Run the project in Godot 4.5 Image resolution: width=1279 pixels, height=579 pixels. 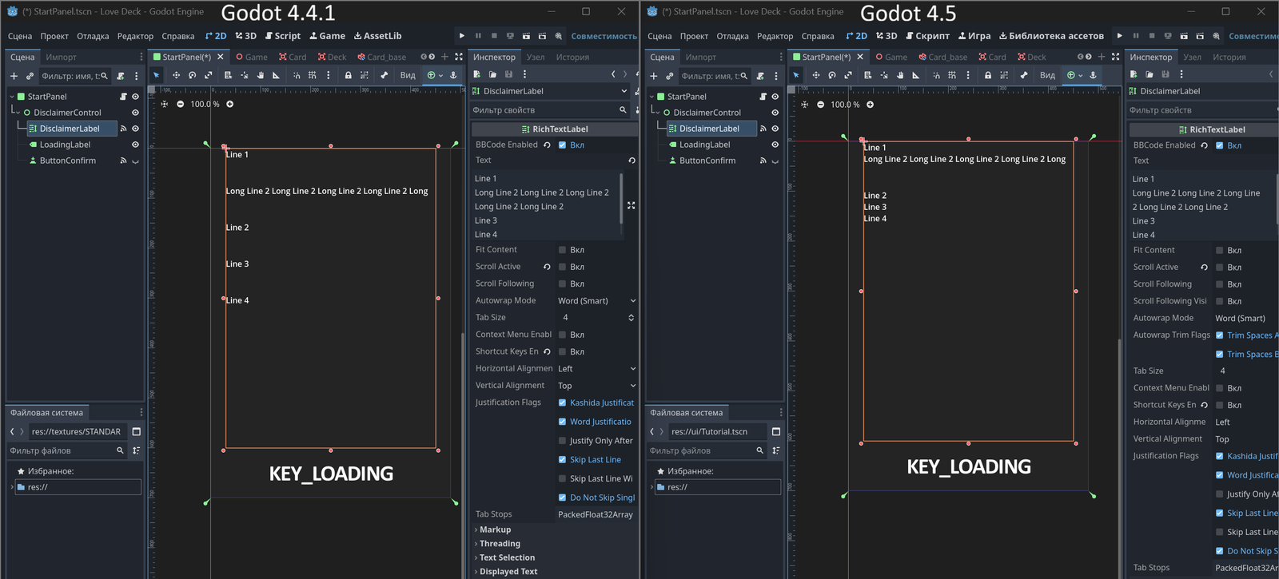[x=1119, y=36]
